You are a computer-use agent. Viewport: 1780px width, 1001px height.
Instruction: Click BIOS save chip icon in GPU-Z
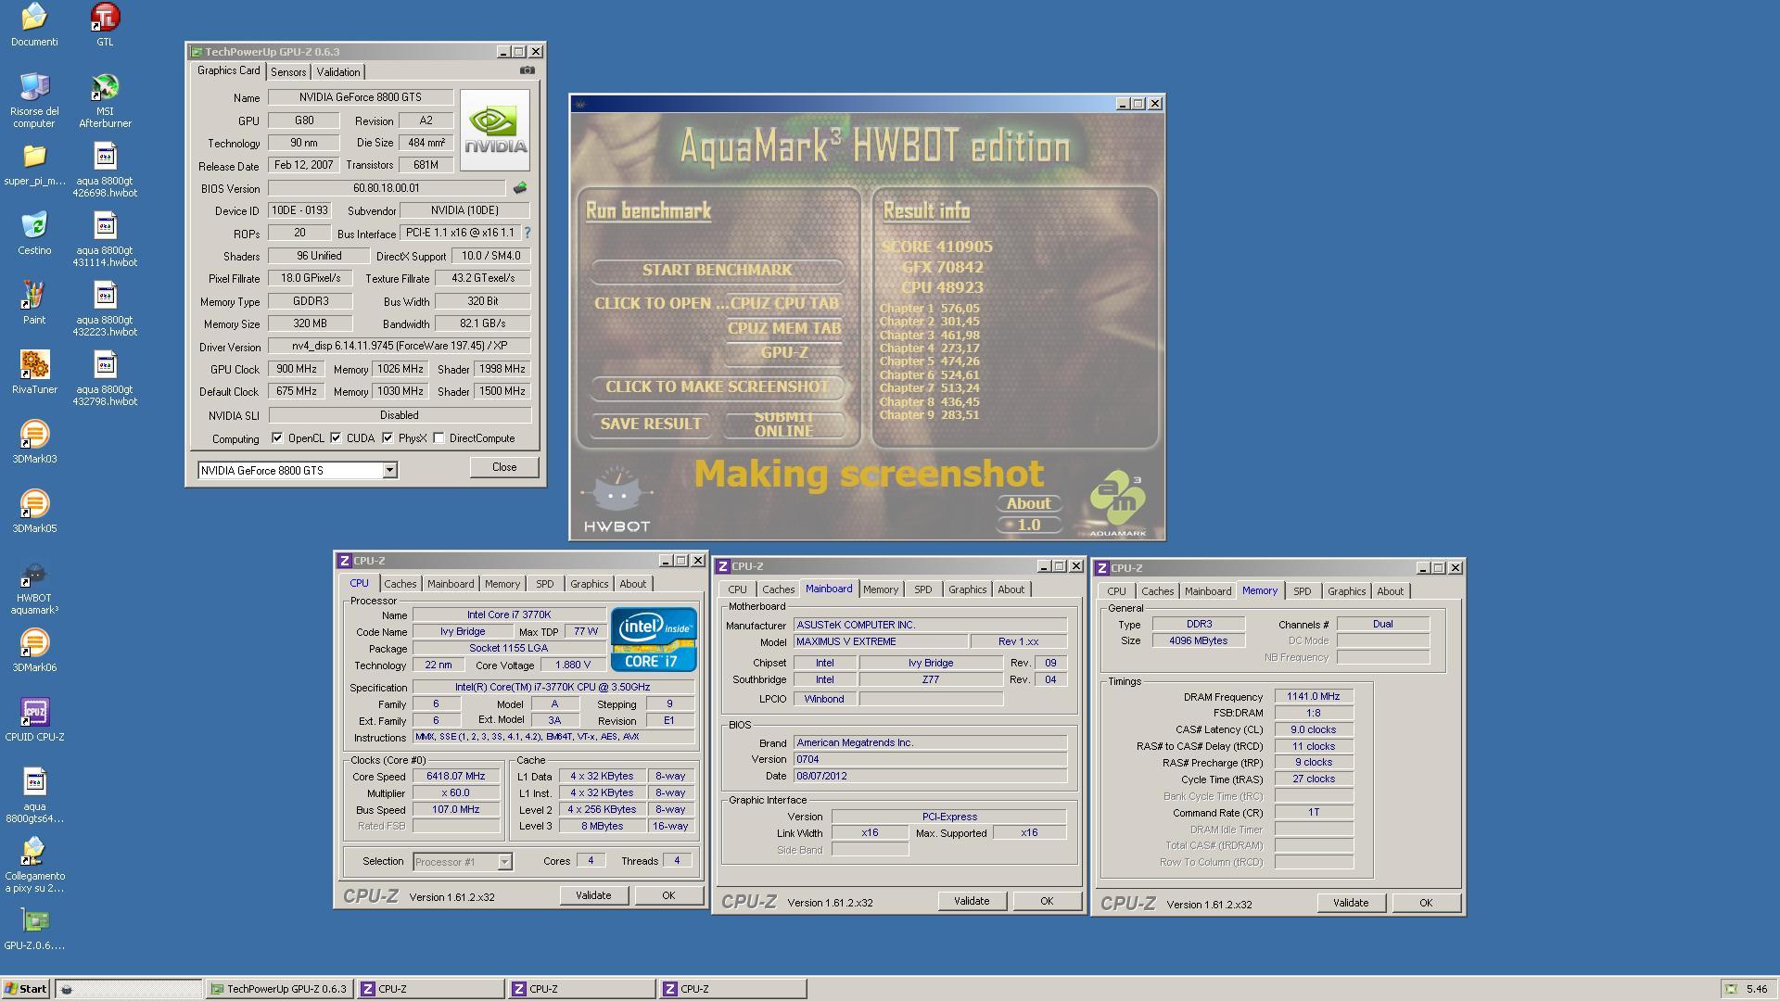point(520,188)
